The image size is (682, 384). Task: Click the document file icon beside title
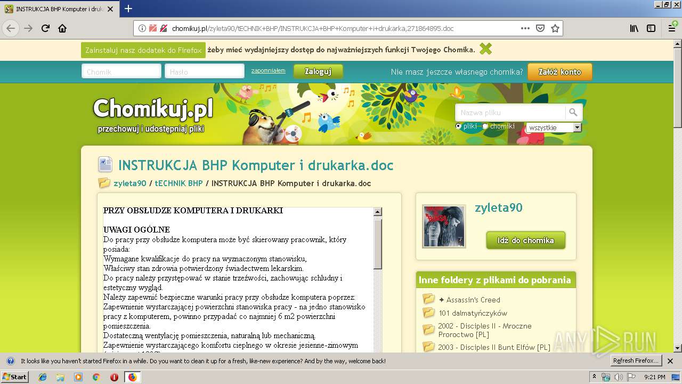click(105, 164)
